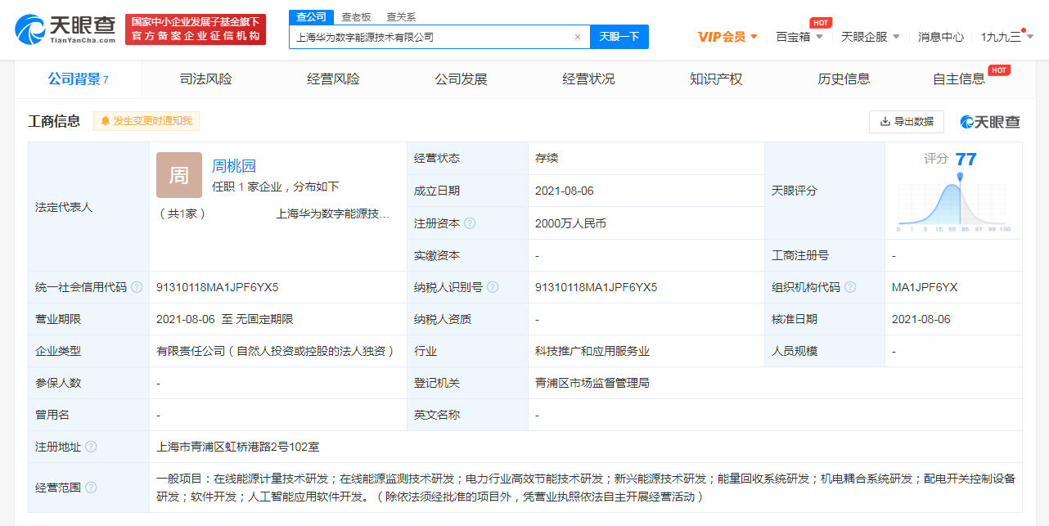The width and height of the screenshot is (1049, 526).
Task: Click the company name search input field
Action: [430, 37]
